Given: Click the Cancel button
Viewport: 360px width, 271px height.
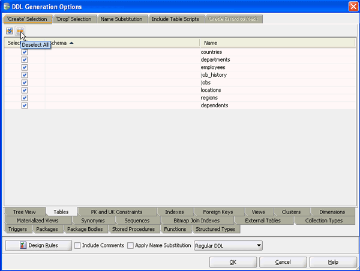Looking at the screenshot, I should (x=283, y=262).
